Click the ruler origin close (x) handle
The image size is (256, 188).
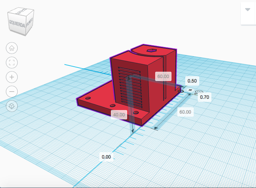pyautogui.click(x=190, y=90)
